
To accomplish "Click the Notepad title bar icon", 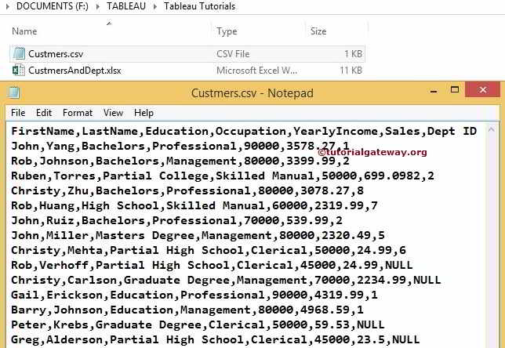I will point(13,92).
